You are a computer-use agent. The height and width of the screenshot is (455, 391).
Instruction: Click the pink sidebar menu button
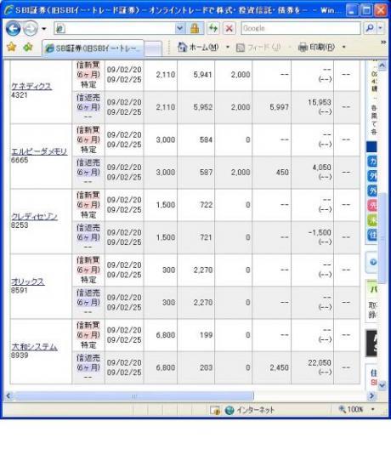pyautogui.click(x=372, y=206)
